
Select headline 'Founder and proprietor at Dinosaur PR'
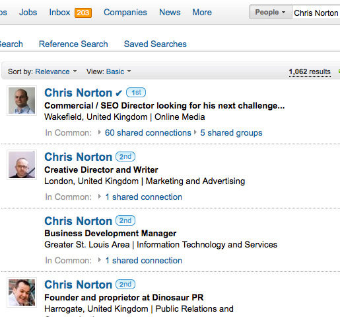click(124, 298)
